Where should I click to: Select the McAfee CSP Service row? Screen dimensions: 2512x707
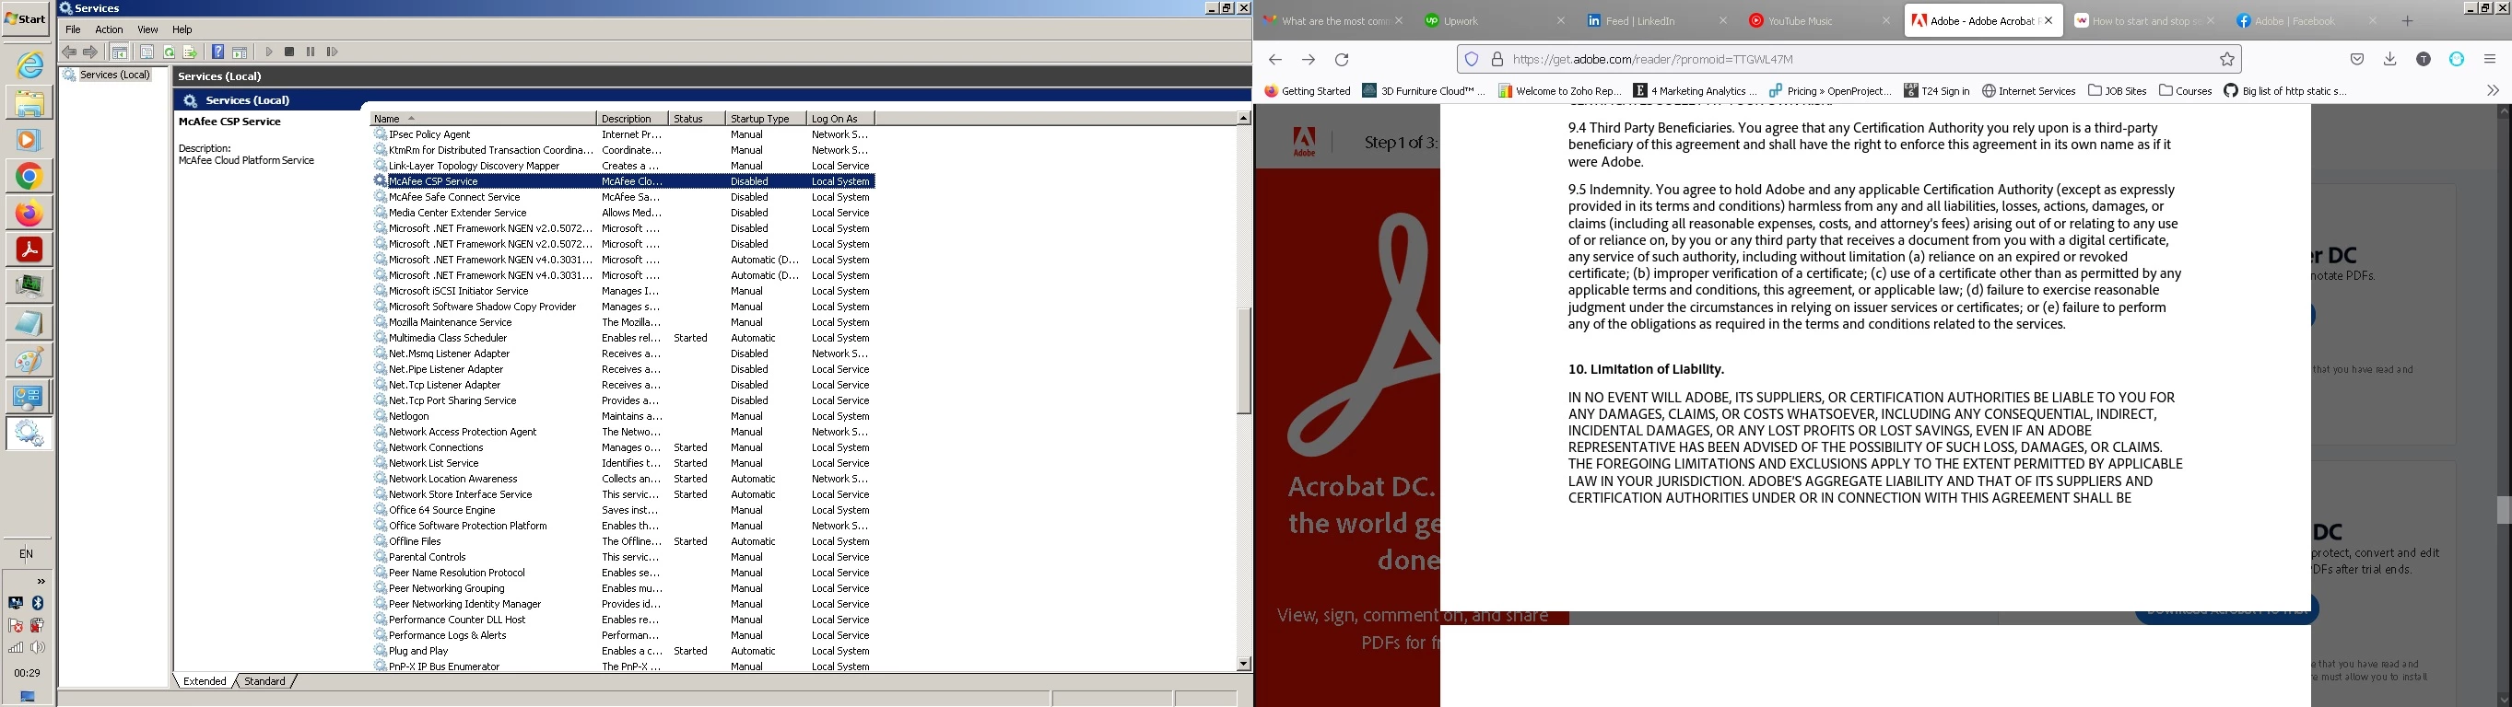click(624, 181)
